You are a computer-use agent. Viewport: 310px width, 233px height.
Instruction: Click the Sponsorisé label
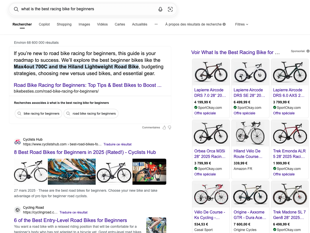(x=298, y=51)
